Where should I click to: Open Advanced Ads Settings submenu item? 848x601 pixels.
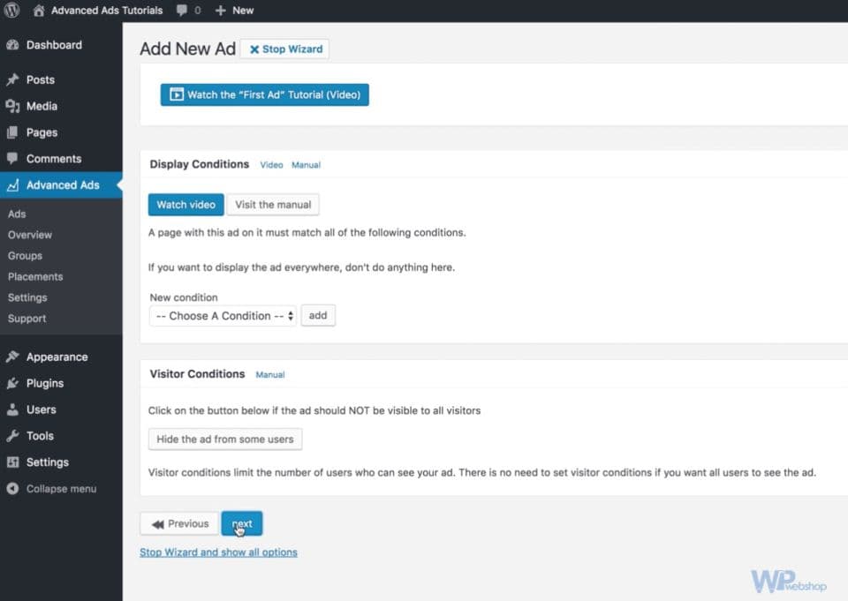(27, 297)
